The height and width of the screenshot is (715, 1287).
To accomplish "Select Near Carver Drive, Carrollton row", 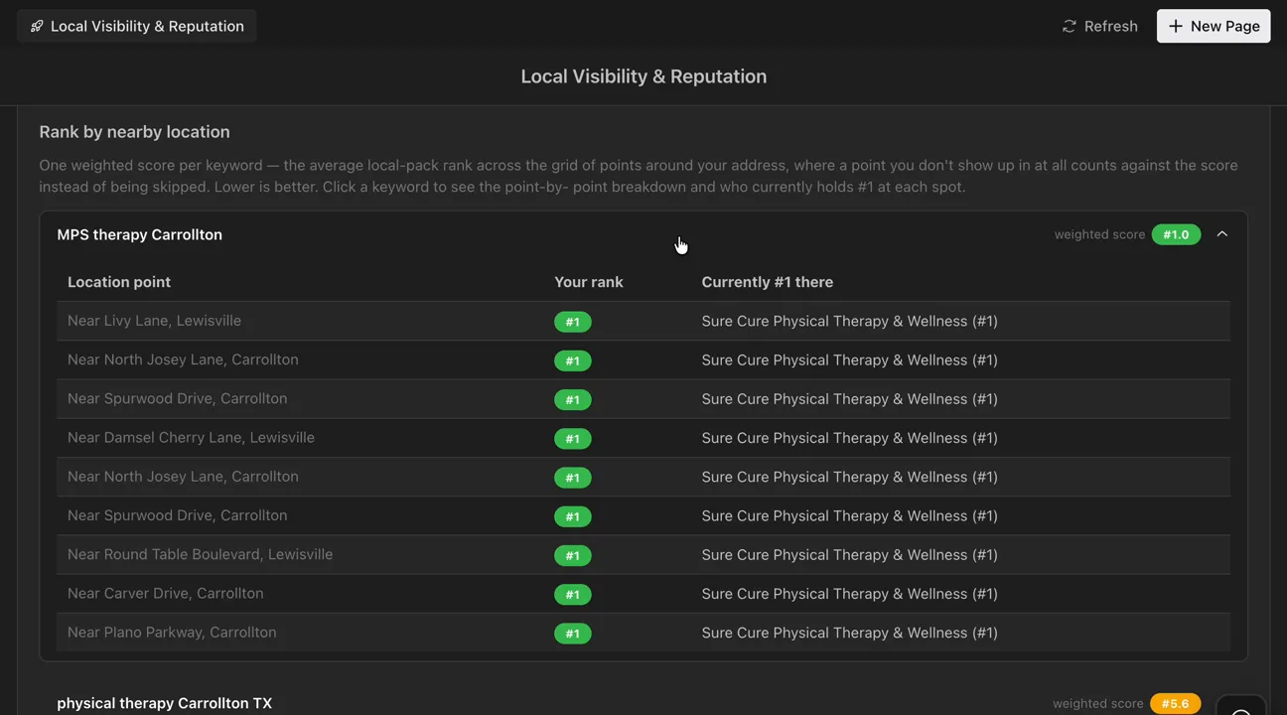I will [643, 593].
